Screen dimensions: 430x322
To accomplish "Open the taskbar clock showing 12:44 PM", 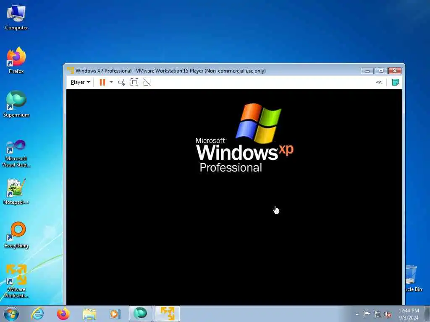I will pyautogui.click(x=409, y=314).
